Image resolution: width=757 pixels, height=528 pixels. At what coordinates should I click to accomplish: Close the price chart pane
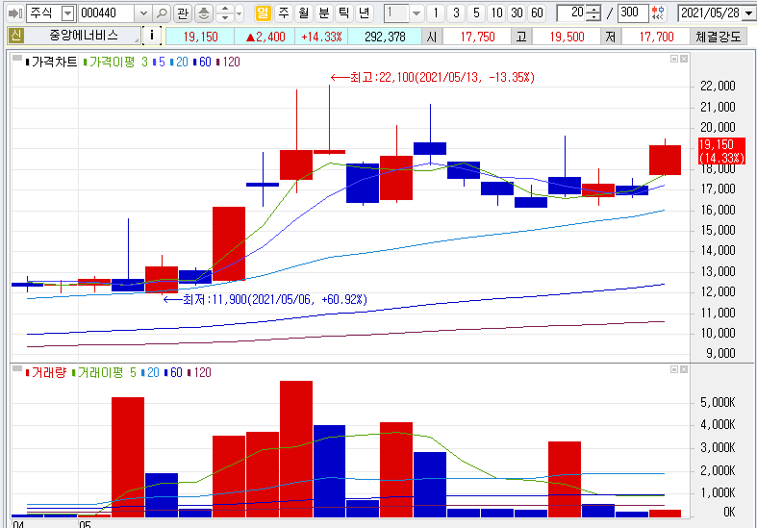pyautogui.click(x=684, y=59)
